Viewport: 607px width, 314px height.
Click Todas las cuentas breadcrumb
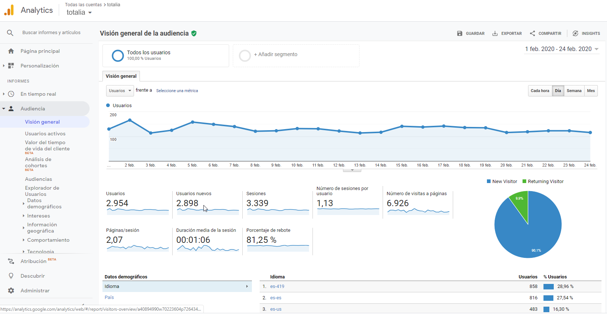(83, 5)
